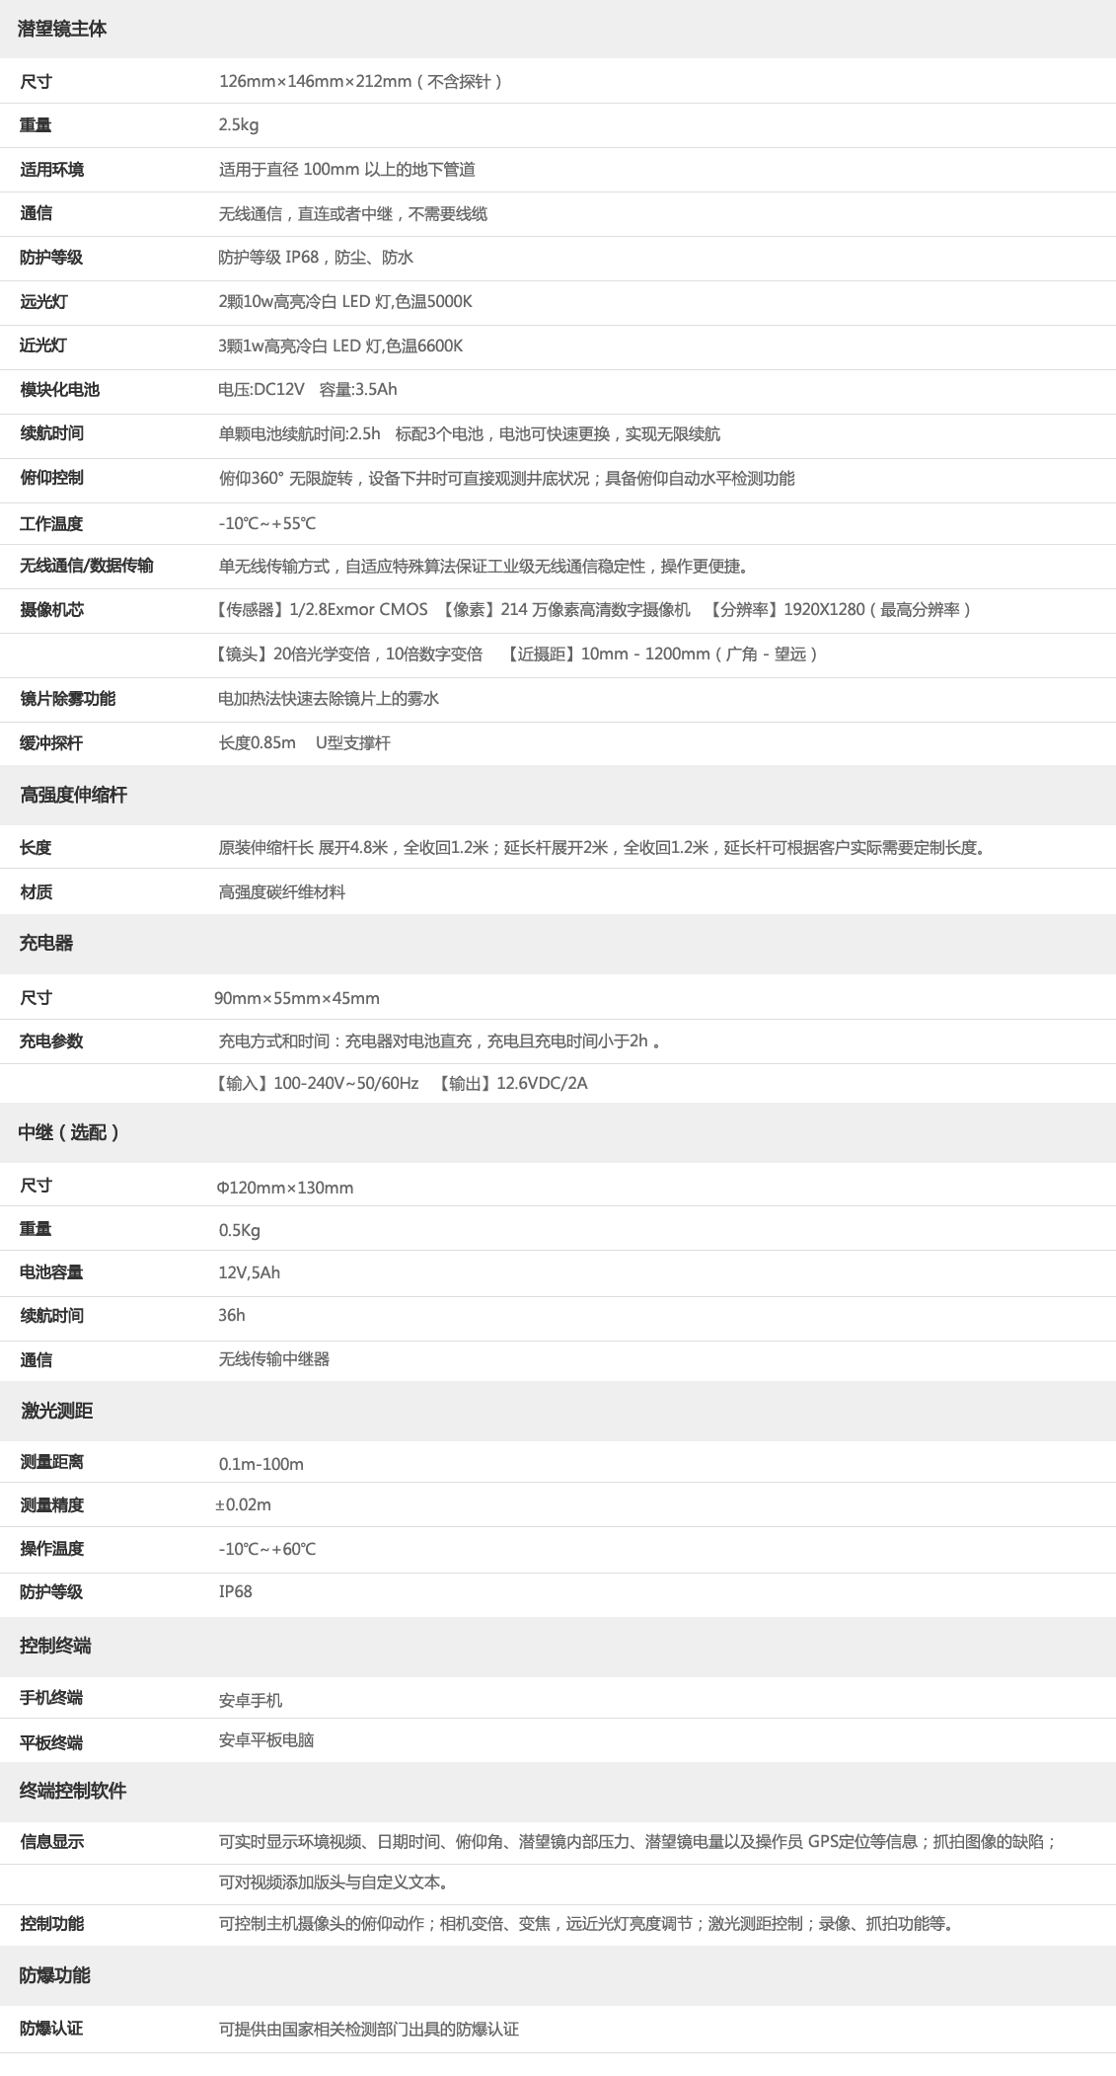Click the 续航时间 value starting 单颗电池续航时间:2.5h

click(470, 434)
